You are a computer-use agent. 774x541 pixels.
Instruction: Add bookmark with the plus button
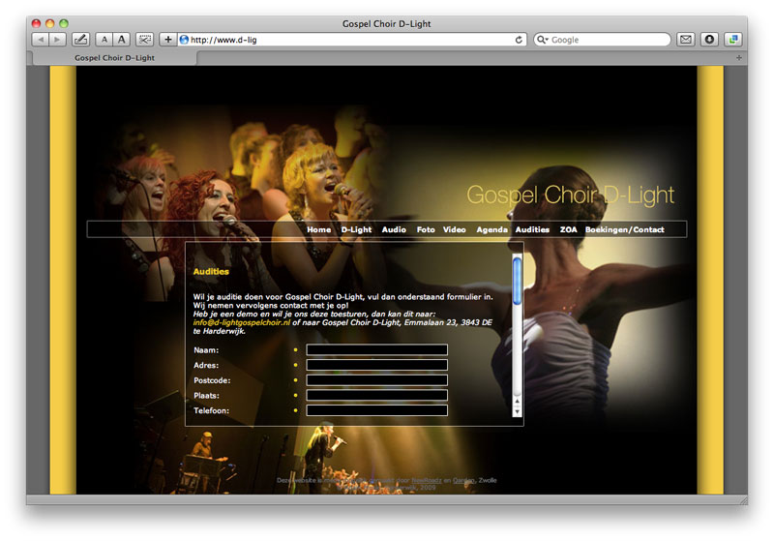(167, 40)
